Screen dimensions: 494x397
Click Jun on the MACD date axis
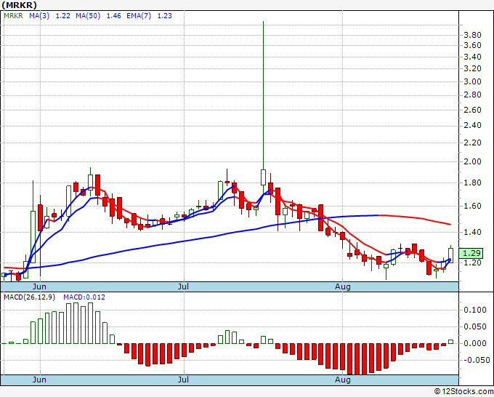coord(39,380)
